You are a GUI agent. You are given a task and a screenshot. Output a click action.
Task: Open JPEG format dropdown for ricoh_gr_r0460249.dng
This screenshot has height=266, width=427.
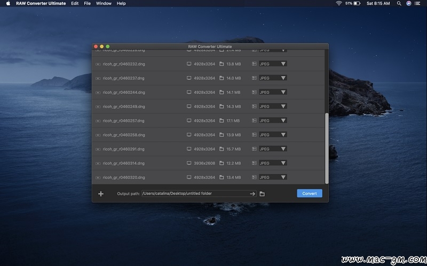tap(273, 106)
